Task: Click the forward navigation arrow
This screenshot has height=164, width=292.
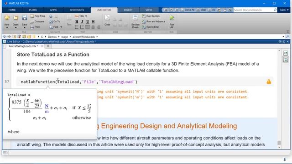Action: pyautogui.click(x=9, y=36)
